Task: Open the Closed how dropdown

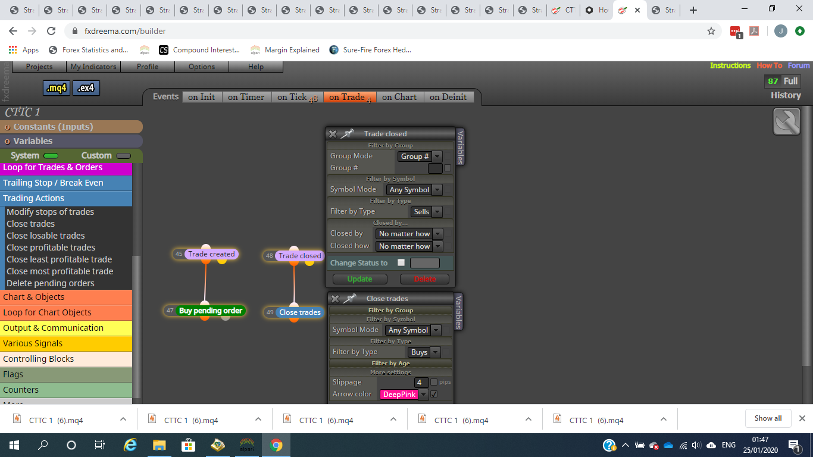Action: tap(410, 246)
